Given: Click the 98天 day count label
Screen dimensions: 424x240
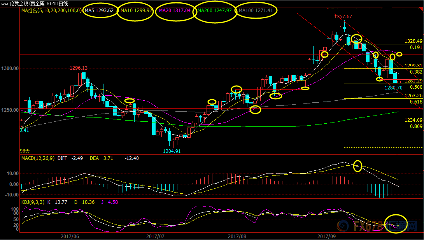Looking at the screenshot, I should point(25,151).
